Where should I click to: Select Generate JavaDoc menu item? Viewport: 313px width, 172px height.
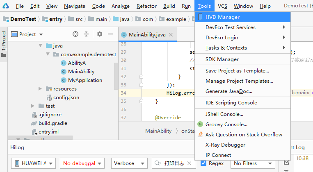tap(242, 91)
